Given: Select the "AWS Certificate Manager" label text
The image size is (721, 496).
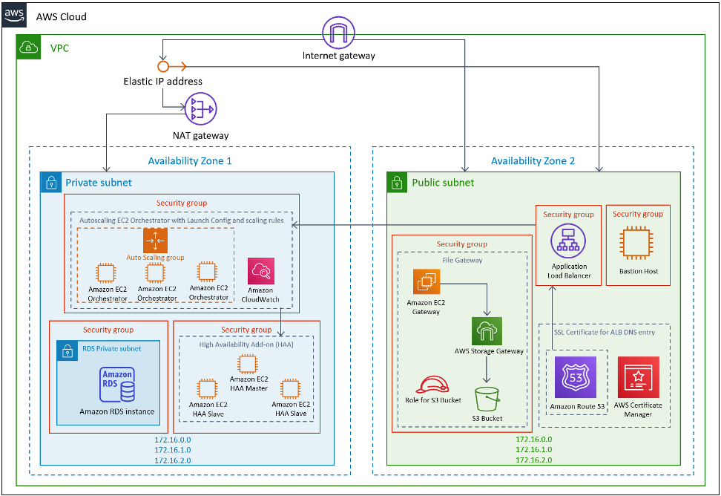Looking at the screenshot, I should click(638, 410).
